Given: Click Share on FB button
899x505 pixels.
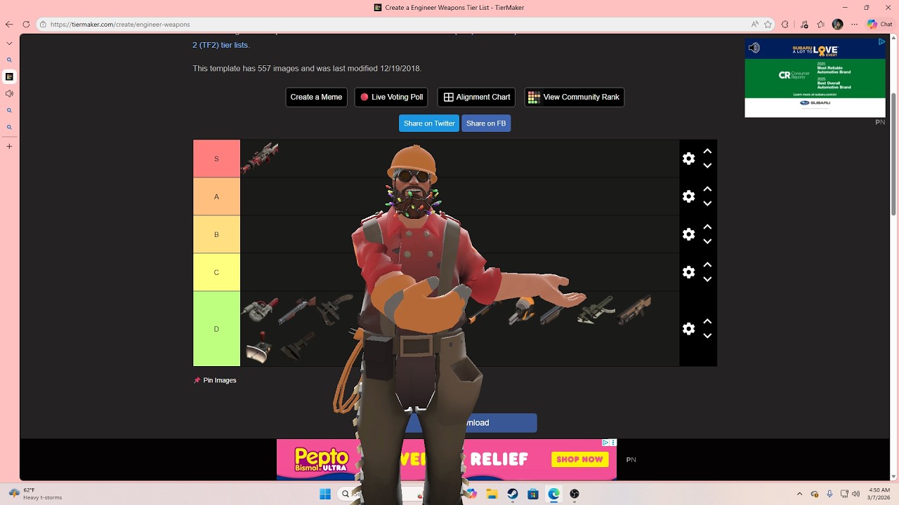Looking at the screenshot, I should 486,123.
